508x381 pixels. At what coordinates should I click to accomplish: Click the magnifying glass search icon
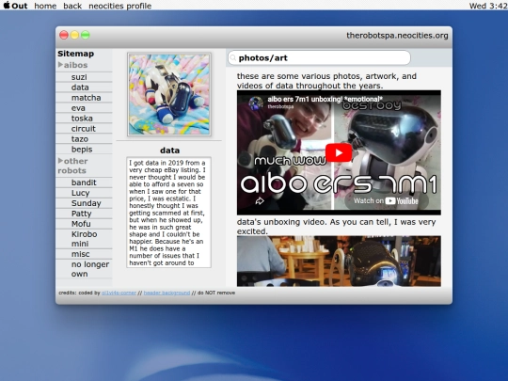(232, 58)
